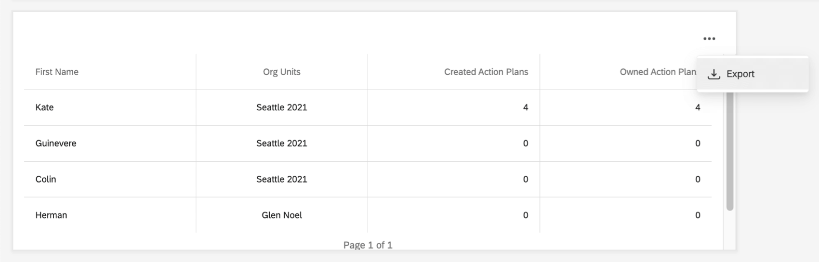
Task: Sort by First Name column header
Action: point(57,72)
